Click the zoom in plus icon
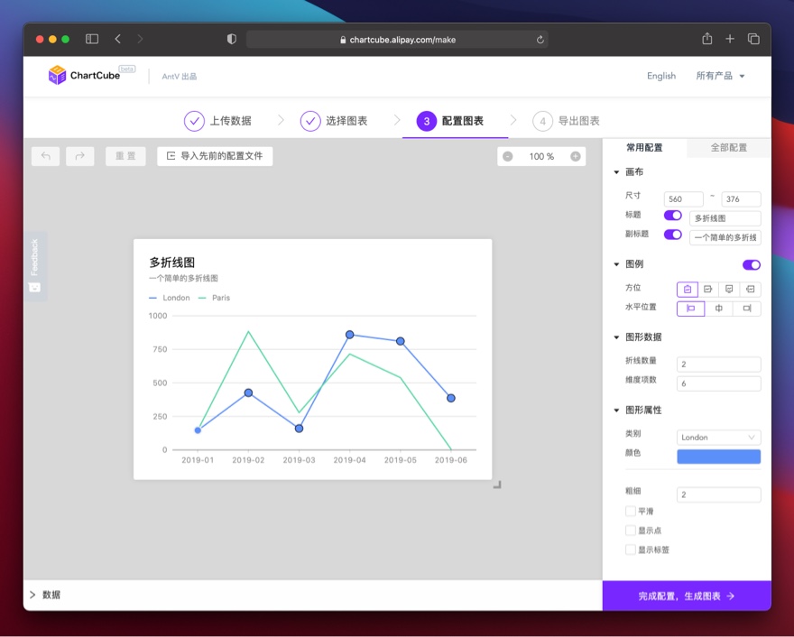 575,155
